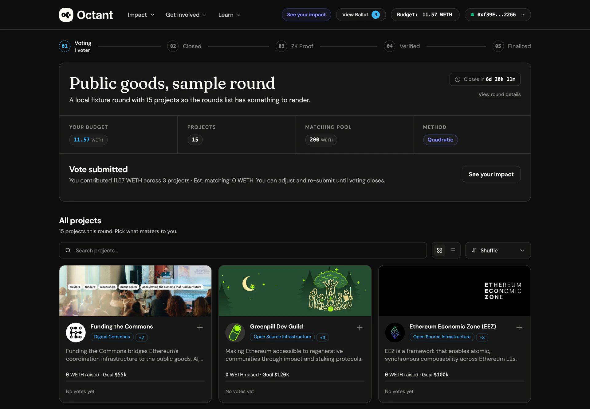Click the Shuffle sort arrows icon

(474, 250)
